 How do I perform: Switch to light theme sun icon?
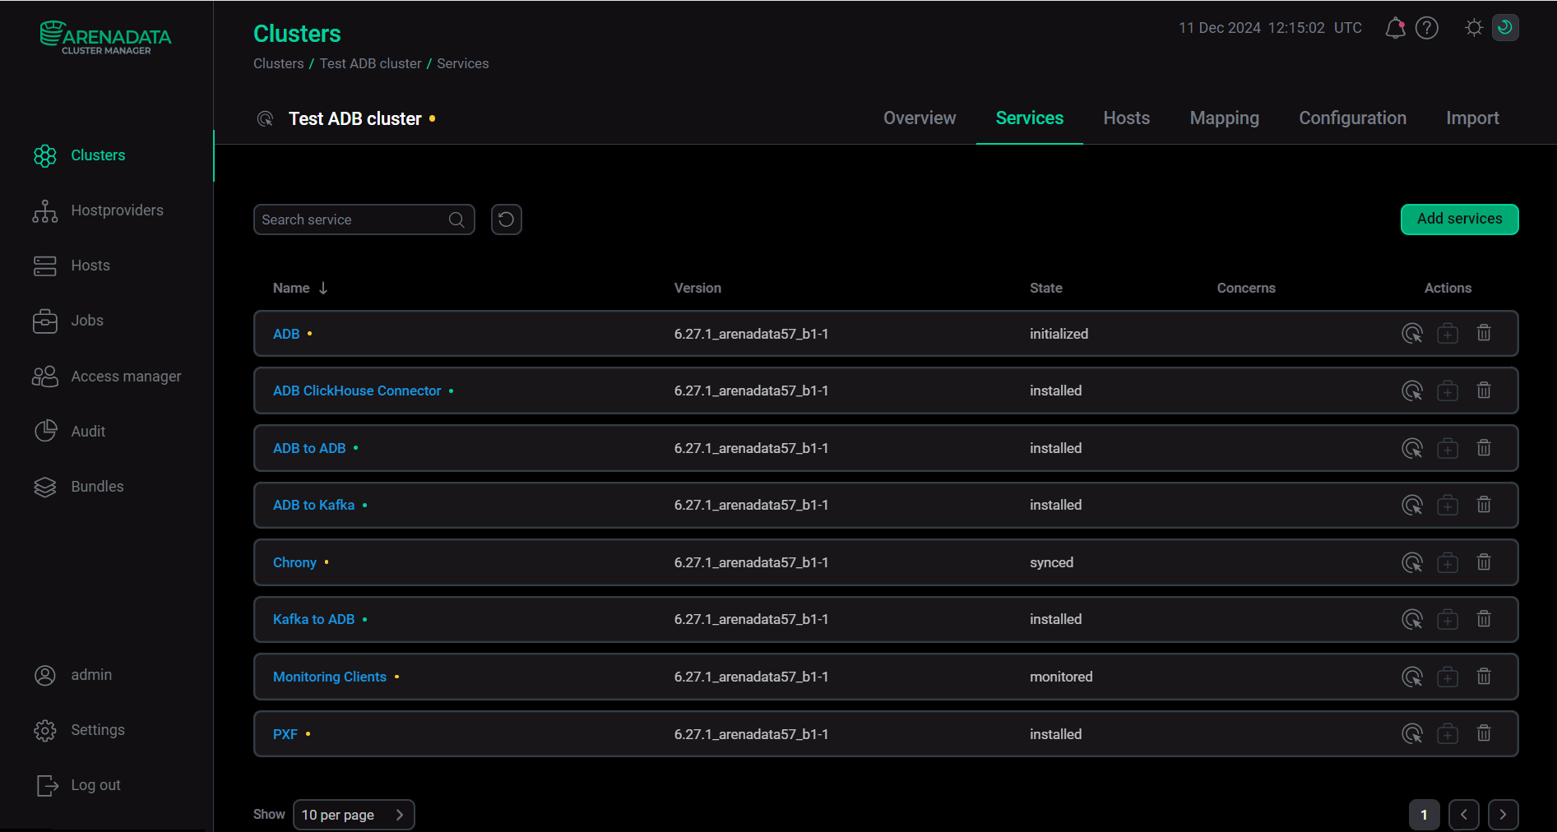(x=1474, y=28)
